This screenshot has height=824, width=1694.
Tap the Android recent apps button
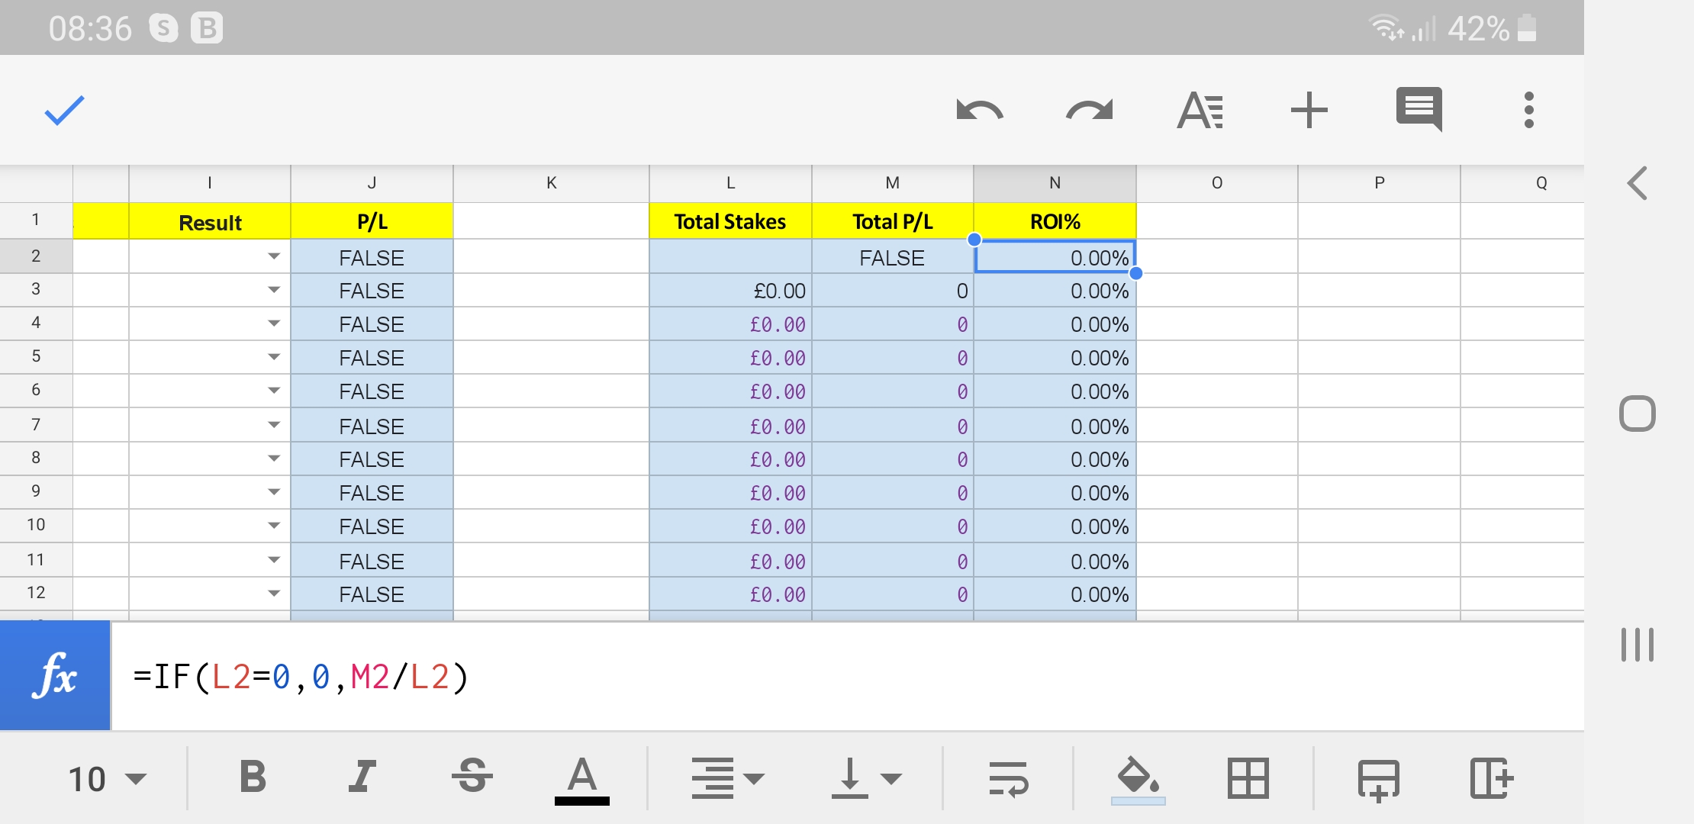tap(1638, 645)
